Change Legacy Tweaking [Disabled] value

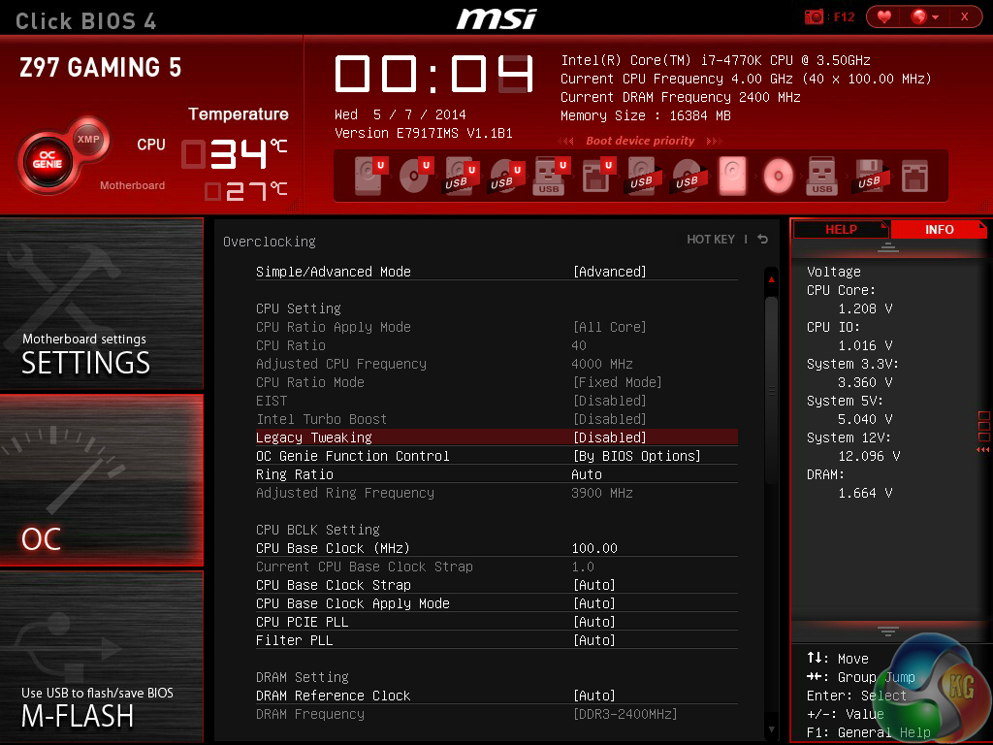click(610, 437)
